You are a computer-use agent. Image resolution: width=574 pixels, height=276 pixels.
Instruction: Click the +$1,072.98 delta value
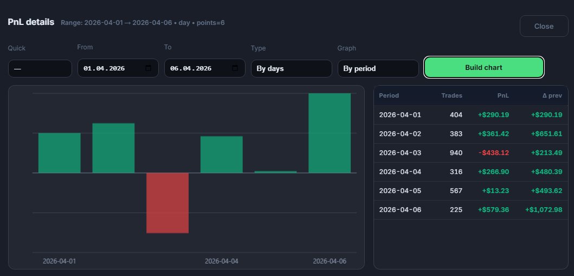click(544, 210)
